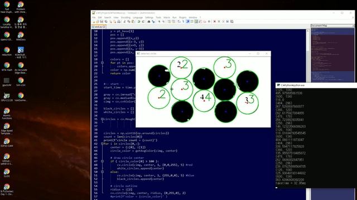Click the Github desktop shortcut
Screen dimensions: 357x200
pos(7,159)
